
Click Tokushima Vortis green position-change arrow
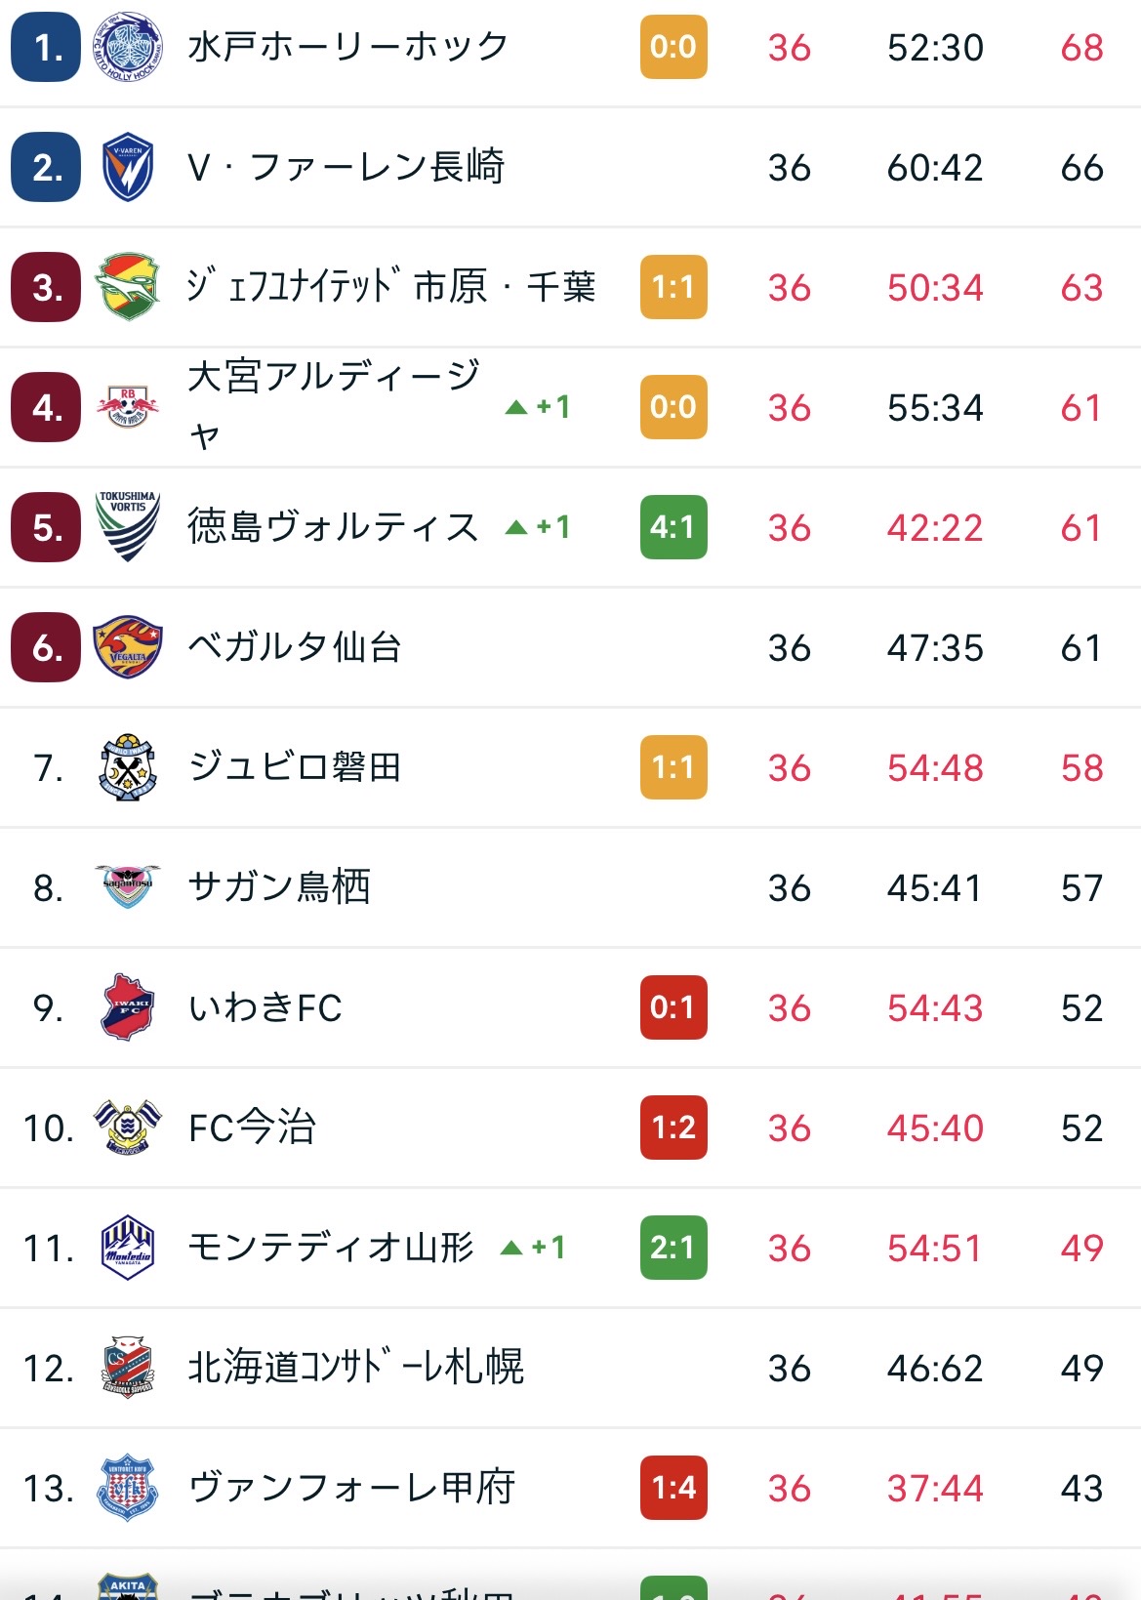(x=516, y=528)
